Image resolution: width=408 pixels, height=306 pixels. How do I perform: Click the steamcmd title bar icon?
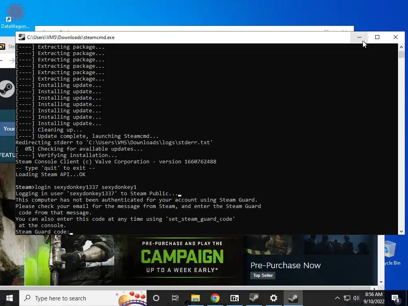coord(22,37)
